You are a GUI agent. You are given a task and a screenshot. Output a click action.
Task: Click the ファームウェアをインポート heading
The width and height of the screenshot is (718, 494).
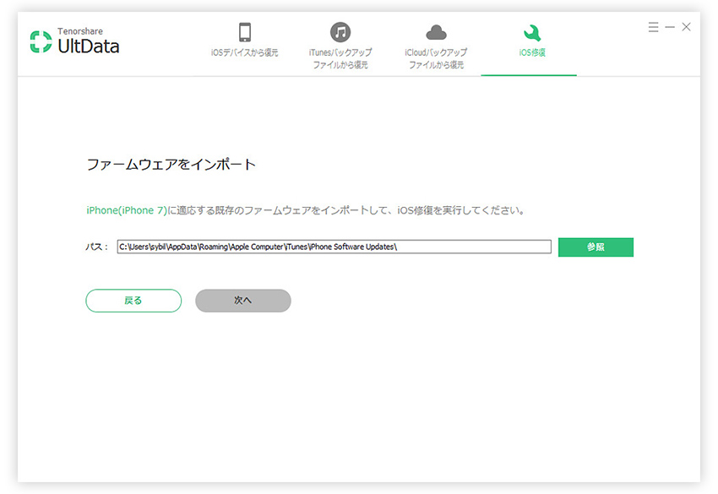(171, 165)
